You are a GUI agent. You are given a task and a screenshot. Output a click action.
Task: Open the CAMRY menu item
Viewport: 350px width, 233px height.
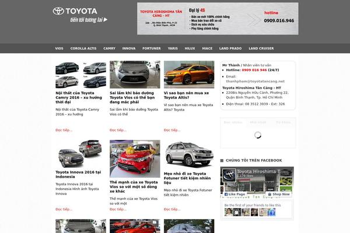tap(110, 48)
